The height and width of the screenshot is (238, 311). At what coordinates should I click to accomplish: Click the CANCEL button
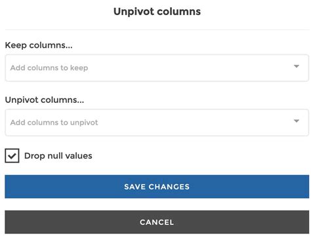pyautogui.click(x=157, y=222)
